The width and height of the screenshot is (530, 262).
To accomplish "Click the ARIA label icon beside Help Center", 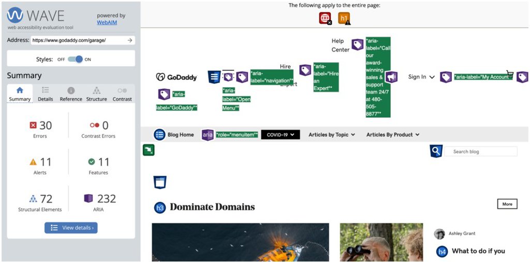I will click(x=357, y=44).
